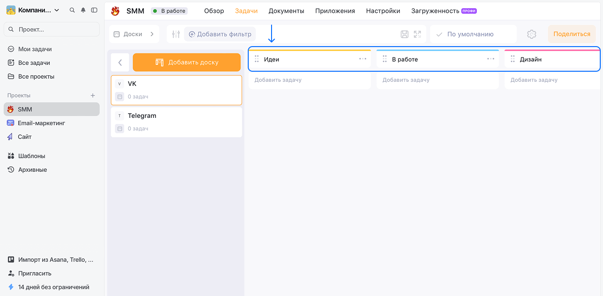
Task: Add new project with plus icon
Action: [93, 95]
